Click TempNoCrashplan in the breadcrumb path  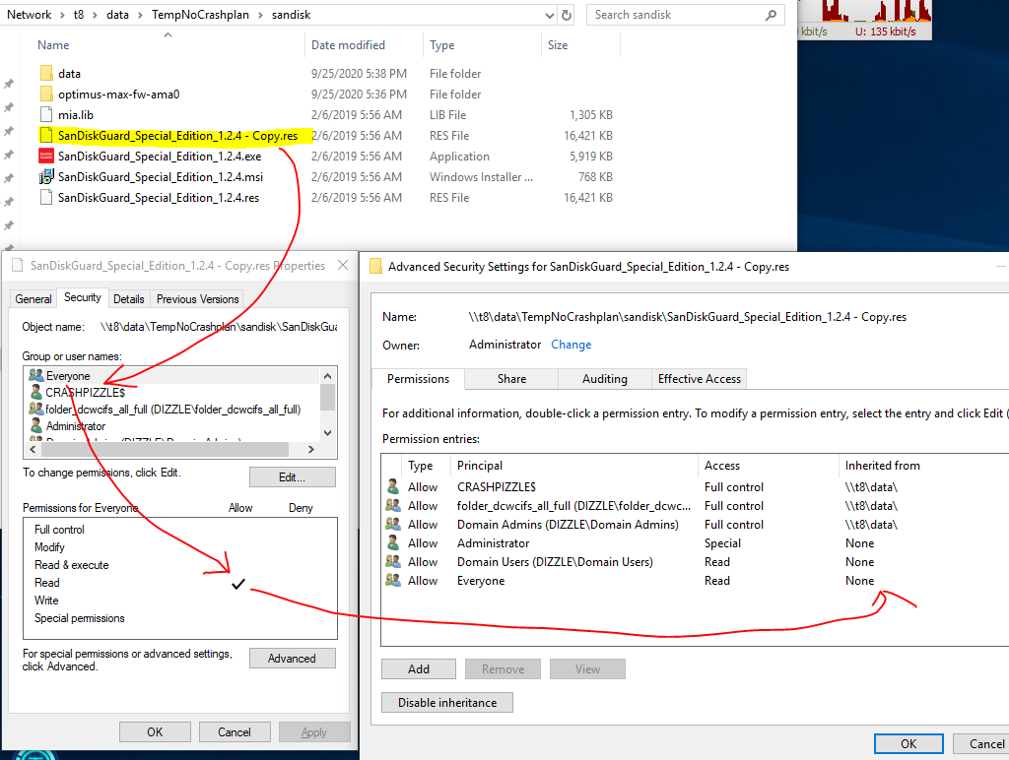click(200, 15)
